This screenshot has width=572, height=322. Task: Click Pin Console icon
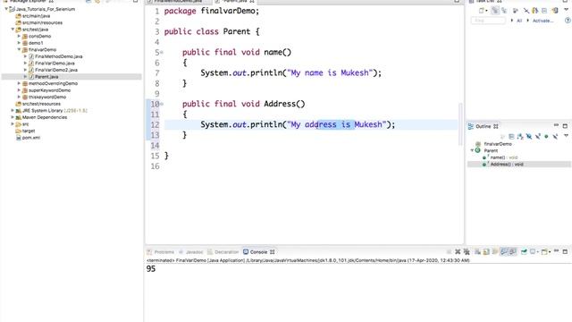click(524, 252)
